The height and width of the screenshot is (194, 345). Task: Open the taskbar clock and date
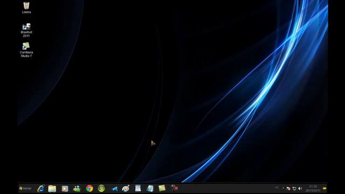313,189
